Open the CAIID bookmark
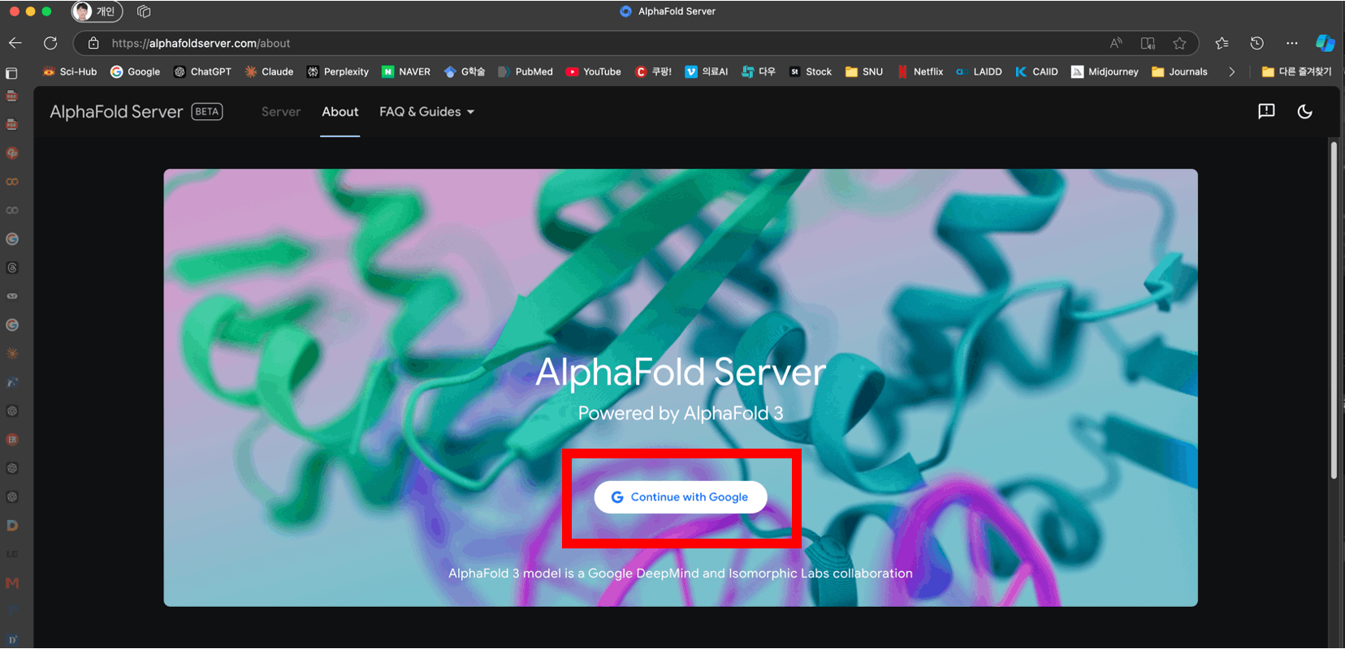The image size is (1345, 649). tap(1037, 71)
